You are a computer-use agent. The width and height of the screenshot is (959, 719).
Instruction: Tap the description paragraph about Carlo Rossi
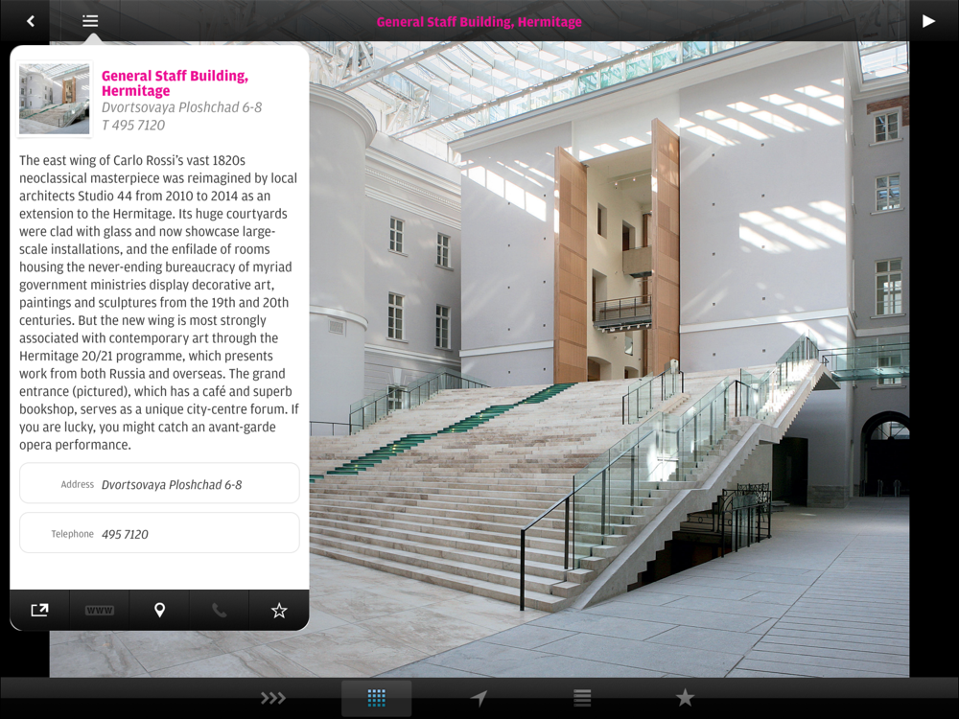(159, 303)
